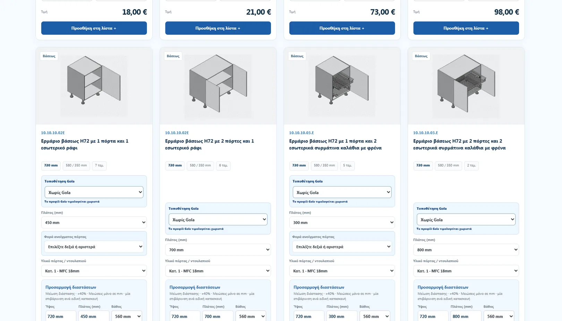Open door material dropdown in 2-door 1-shelf card
This screenshot has height=321, width=562.
click(218, 271)
